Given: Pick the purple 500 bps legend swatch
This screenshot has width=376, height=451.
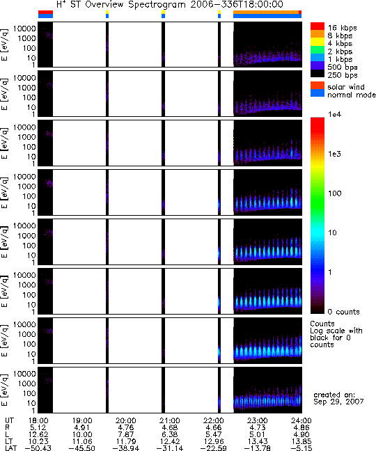Looking at the screenshot, I should [x=318, y=65].
